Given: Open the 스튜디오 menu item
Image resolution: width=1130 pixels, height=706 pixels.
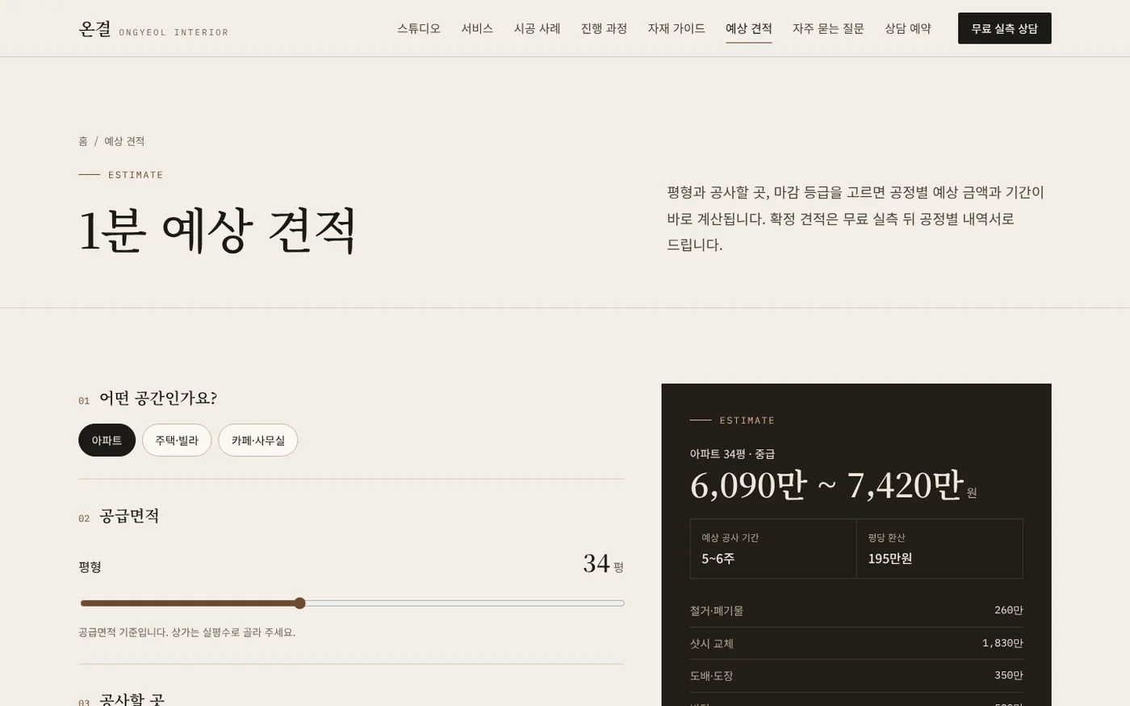Looking at the screenshot, I should point(419,28).
